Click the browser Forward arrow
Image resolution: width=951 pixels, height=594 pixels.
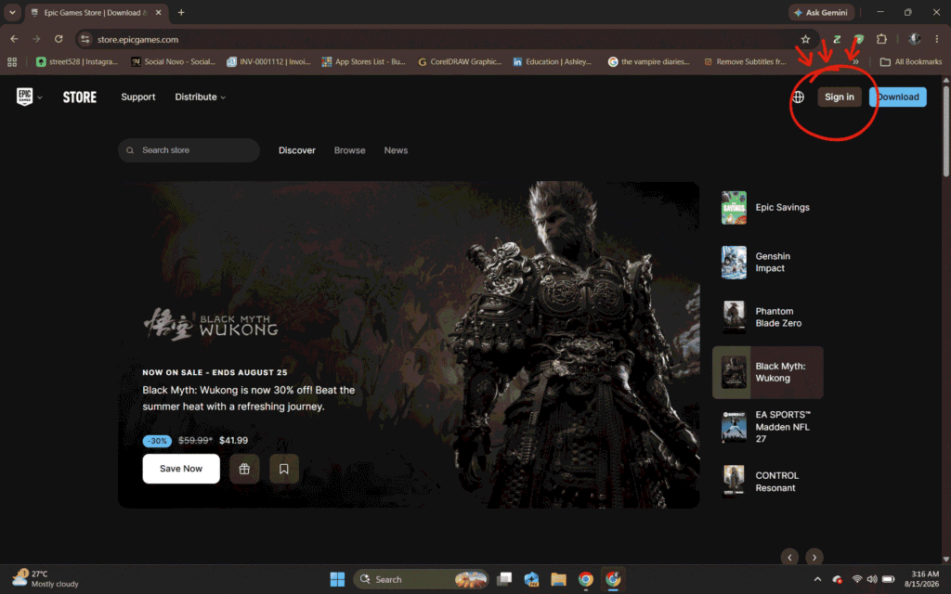point(36,39)
